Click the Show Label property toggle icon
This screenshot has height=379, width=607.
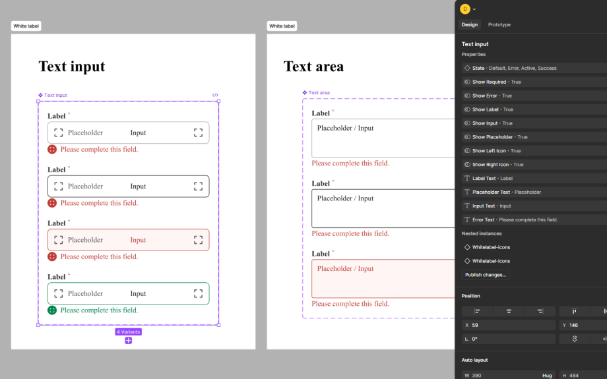tap(467, 109)
